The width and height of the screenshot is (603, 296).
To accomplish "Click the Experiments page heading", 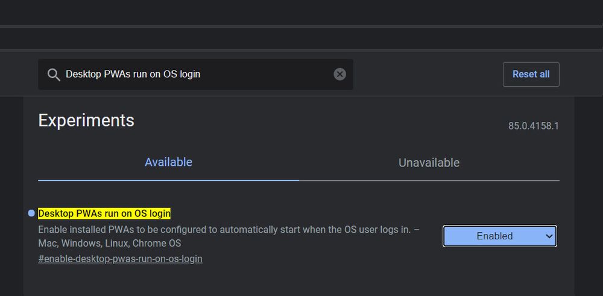I will point(86,121).
